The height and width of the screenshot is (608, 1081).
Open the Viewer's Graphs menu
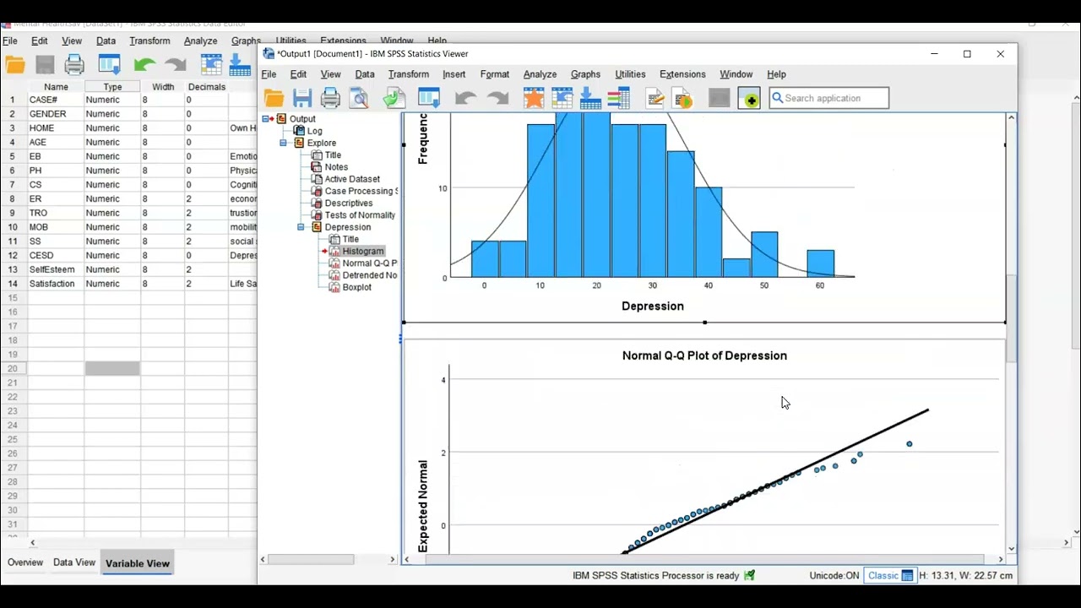tap(585, 74)
